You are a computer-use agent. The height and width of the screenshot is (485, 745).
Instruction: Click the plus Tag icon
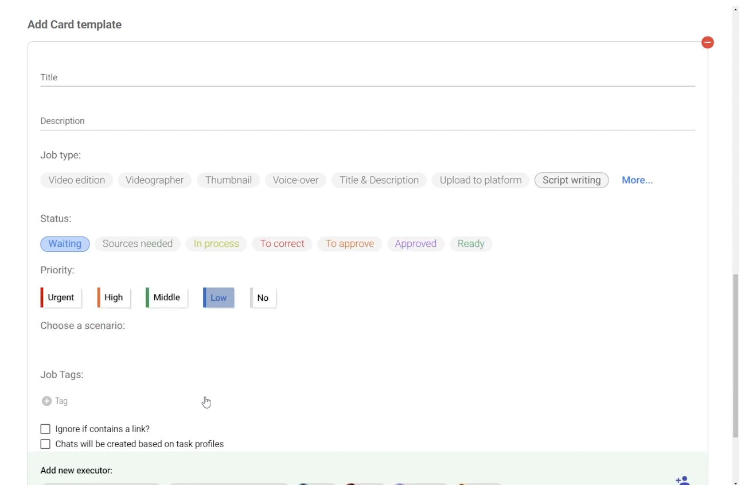pos(47,401)
